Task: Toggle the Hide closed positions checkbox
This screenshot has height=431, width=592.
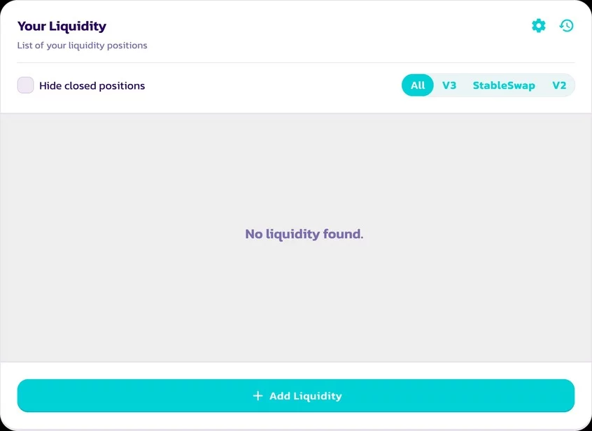Action: click(26, 85)
